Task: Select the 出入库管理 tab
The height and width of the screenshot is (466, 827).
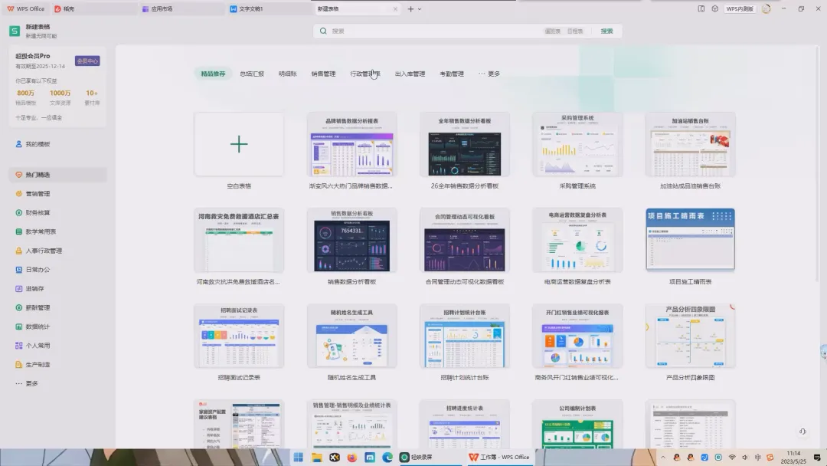Action: coord(410,74)
